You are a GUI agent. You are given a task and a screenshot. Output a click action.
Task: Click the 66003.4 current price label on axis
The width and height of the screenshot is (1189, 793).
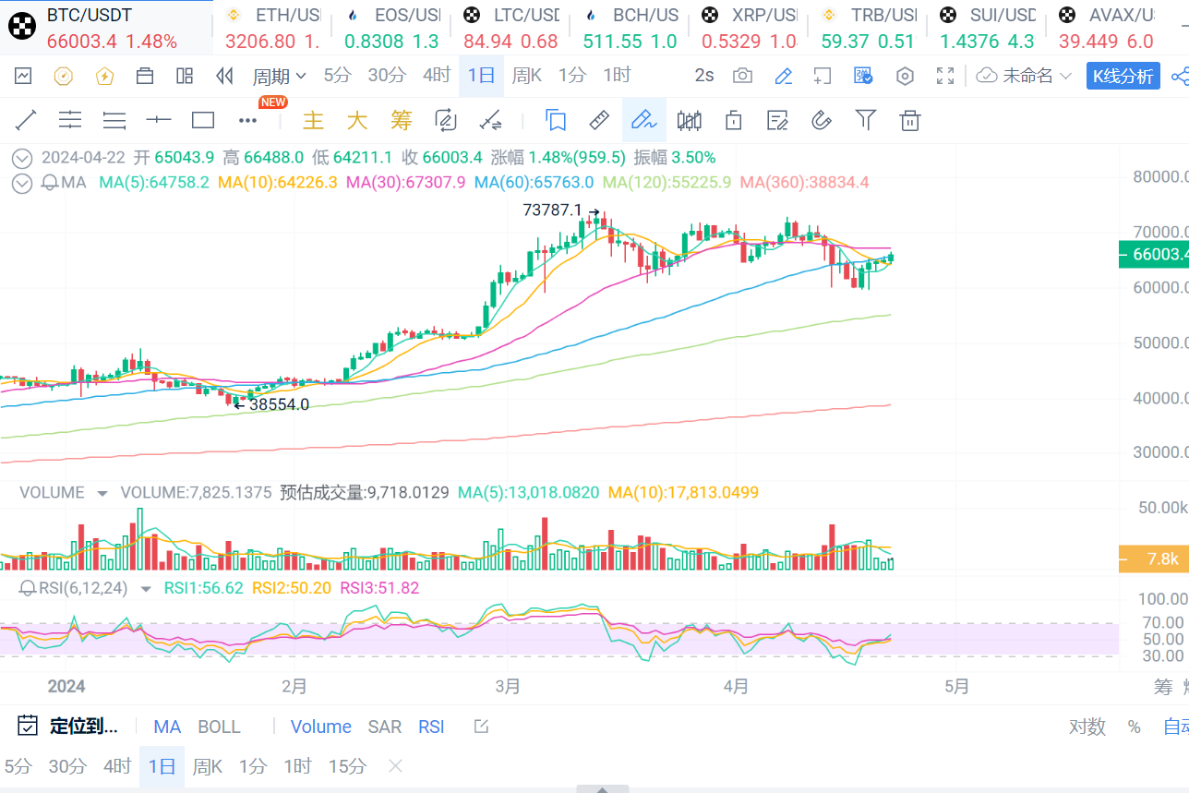pos(1154,254)
